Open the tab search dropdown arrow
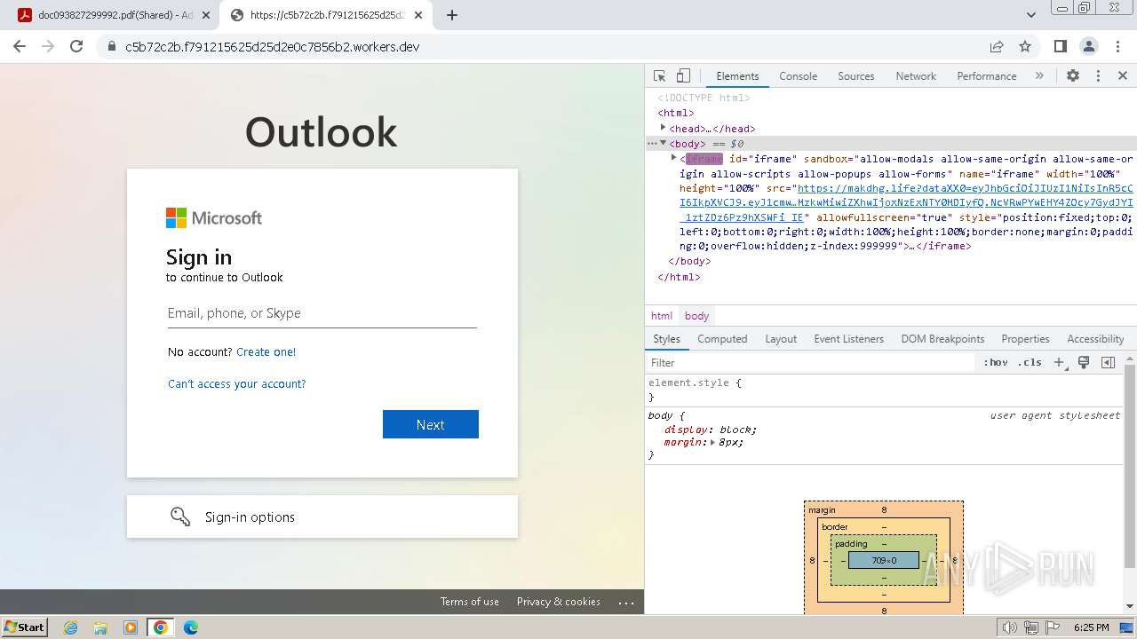The height and width of the screenshot is (639, 1137). tap(1030, 15)
